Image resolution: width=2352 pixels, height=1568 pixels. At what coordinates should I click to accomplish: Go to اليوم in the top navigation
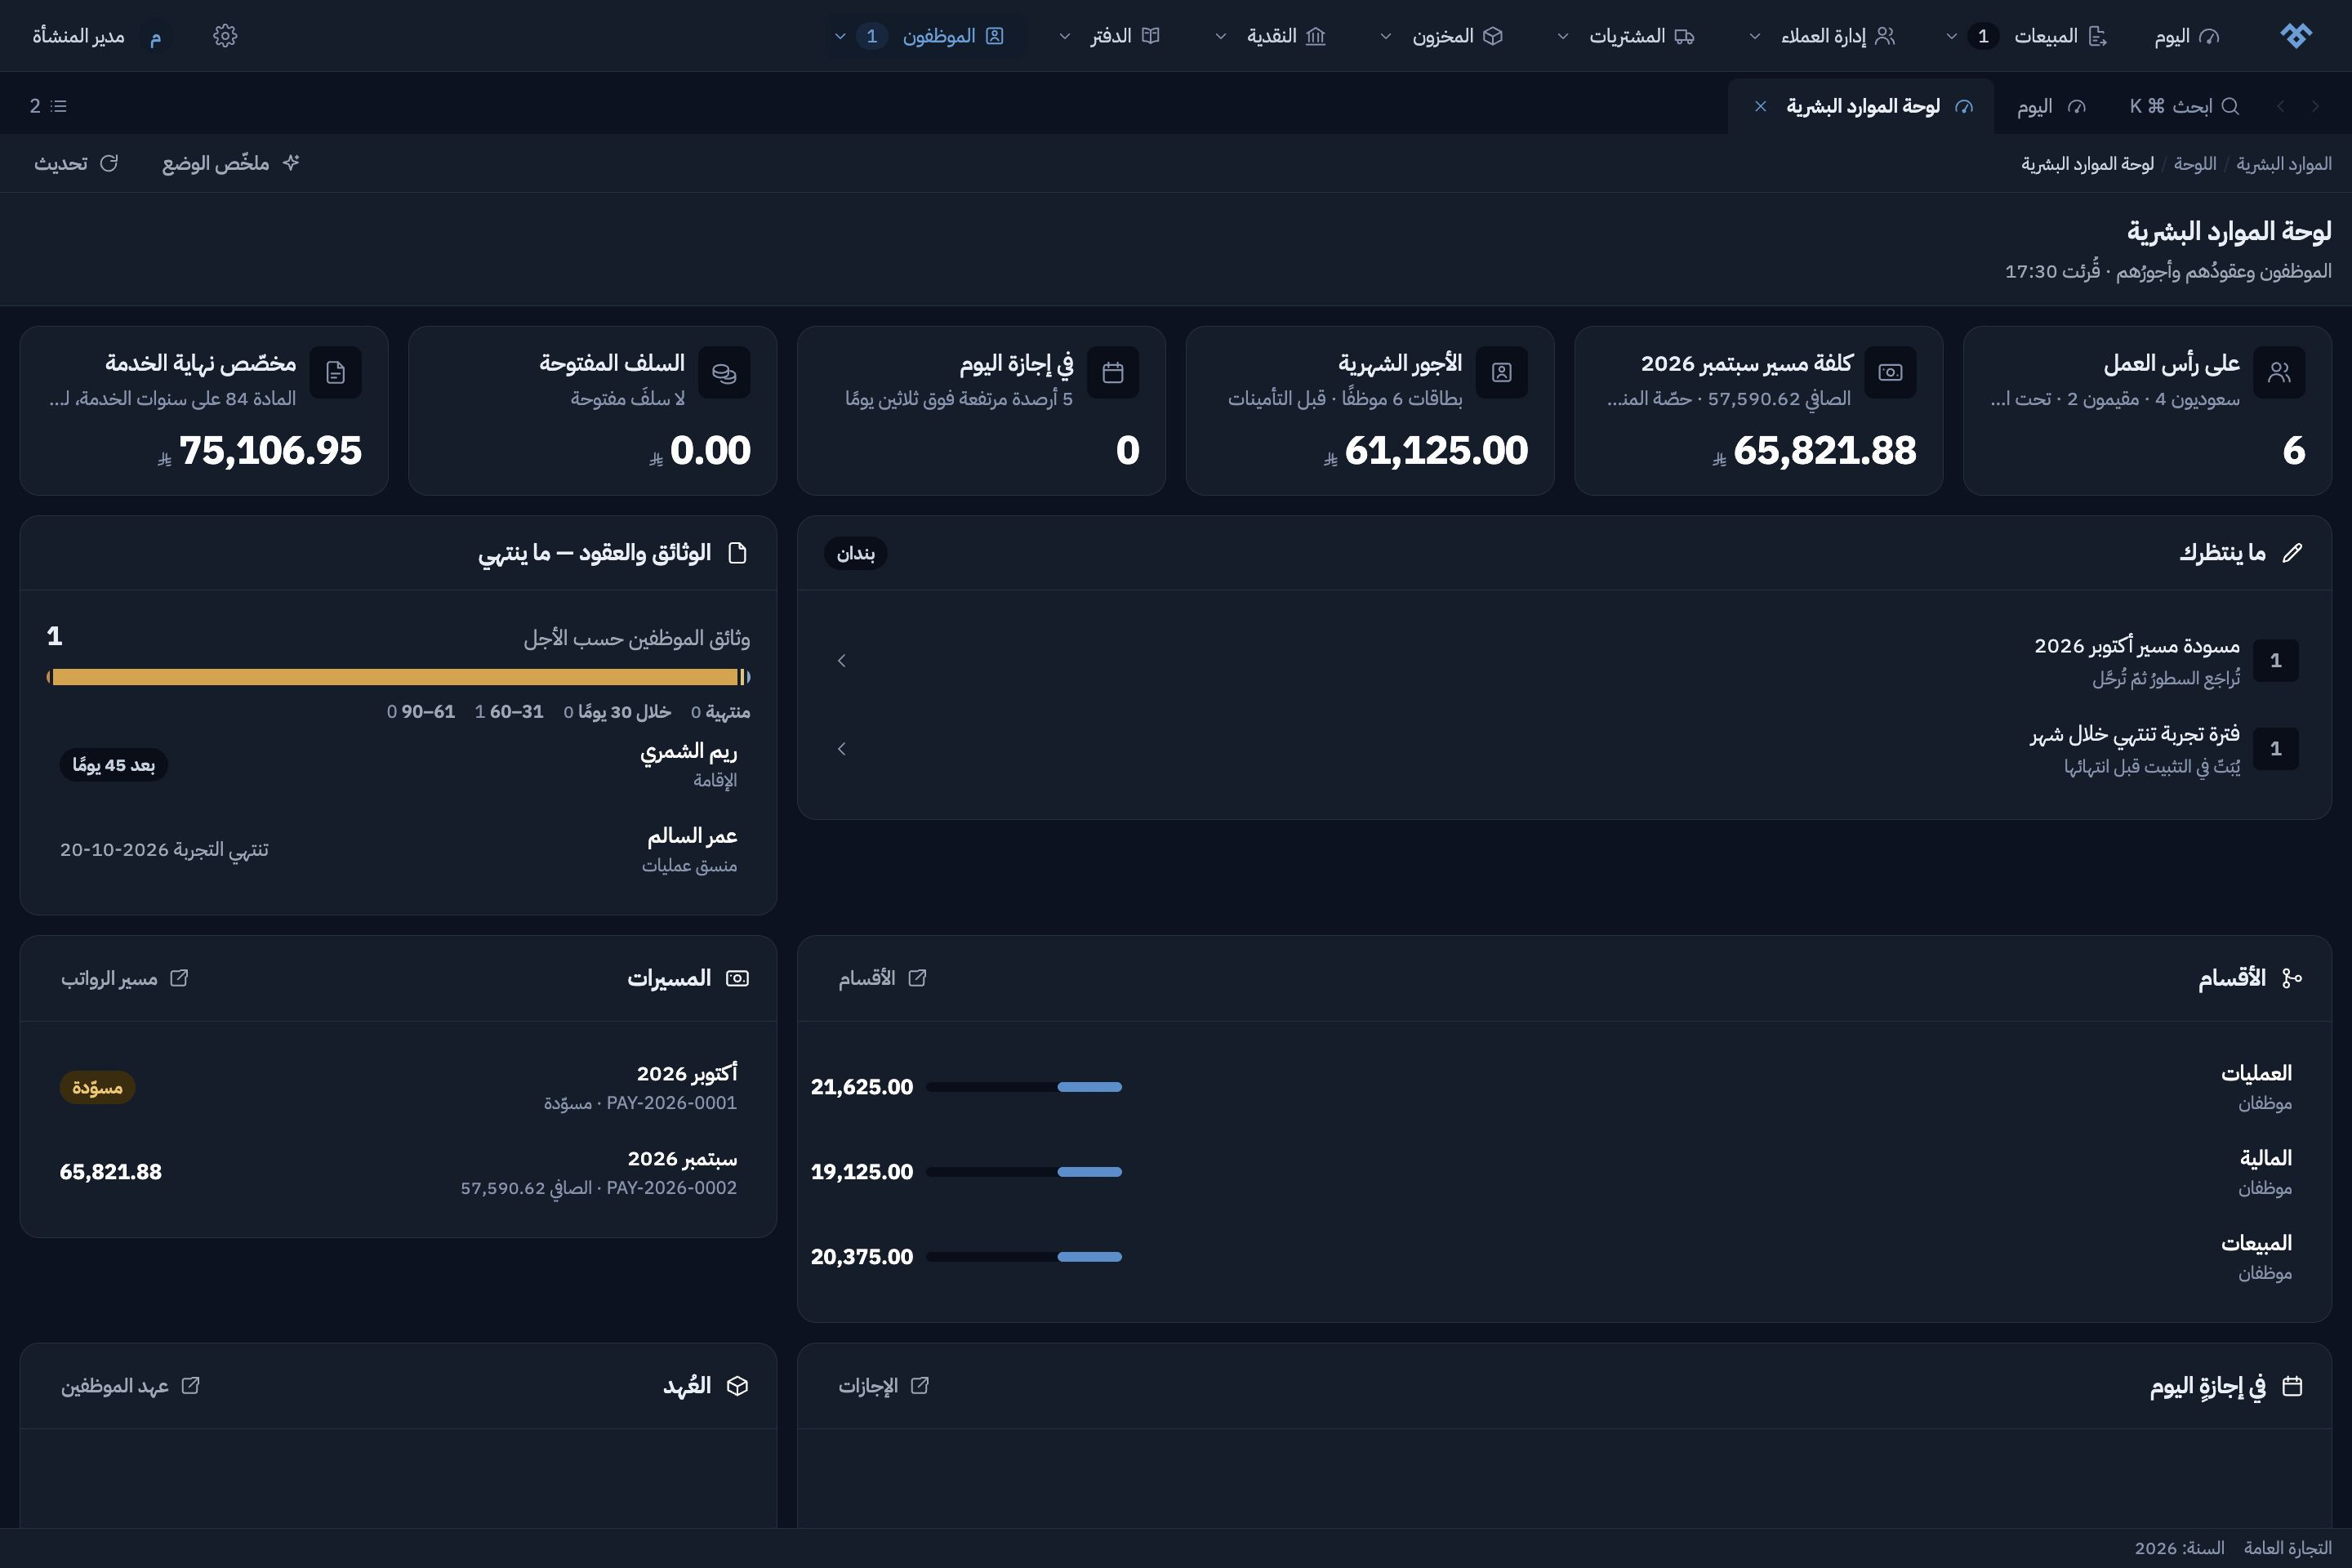point(2187,36)
